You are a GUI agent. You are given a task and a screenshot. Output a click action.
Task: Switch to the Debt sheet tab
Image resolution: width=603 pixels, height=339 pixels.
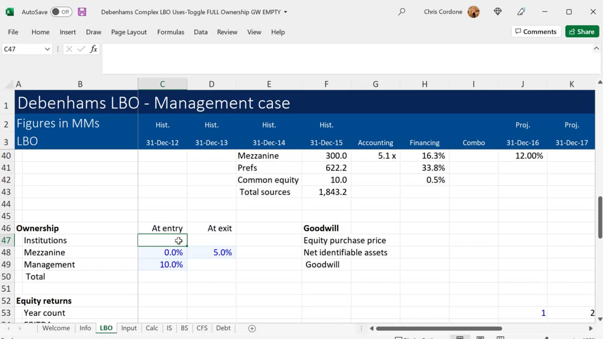pyautogui.click(x=223, y=328)
